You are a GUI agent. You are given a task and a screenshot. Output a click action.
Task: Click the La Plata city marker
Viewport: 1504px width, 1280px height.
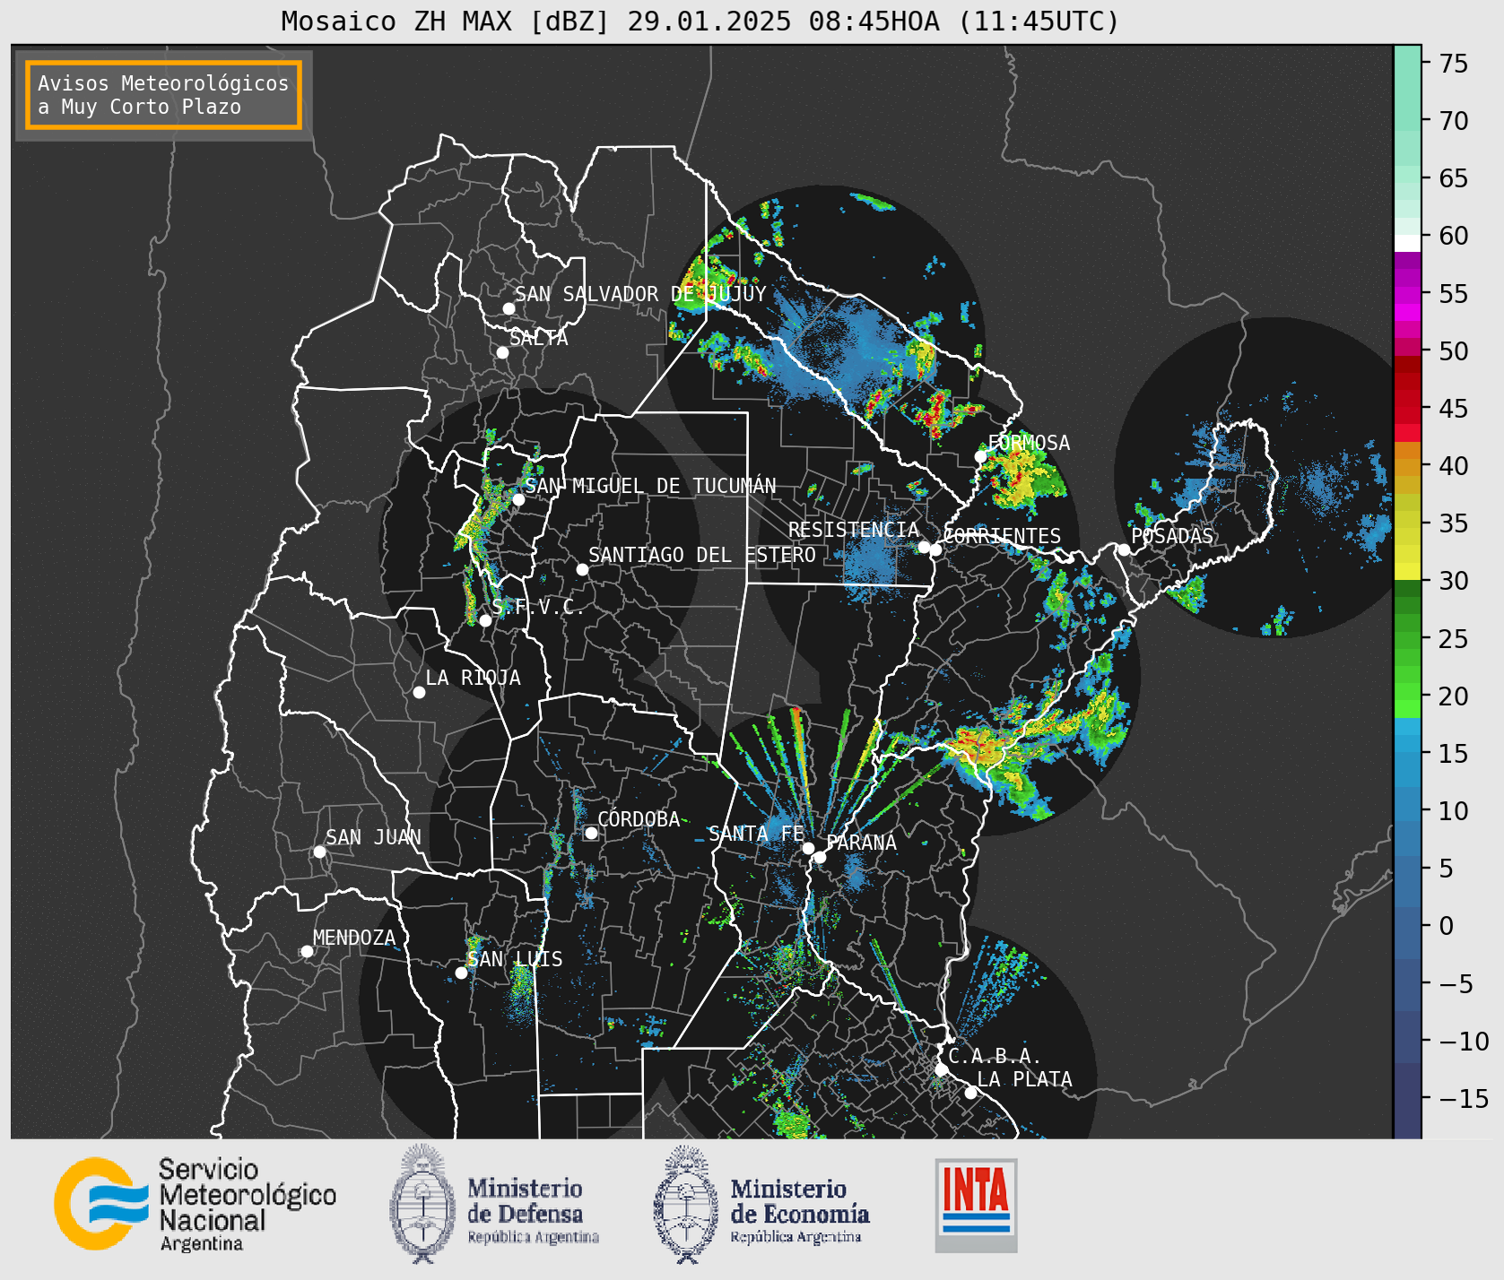pyautogui.click(x=970, y=1093)
